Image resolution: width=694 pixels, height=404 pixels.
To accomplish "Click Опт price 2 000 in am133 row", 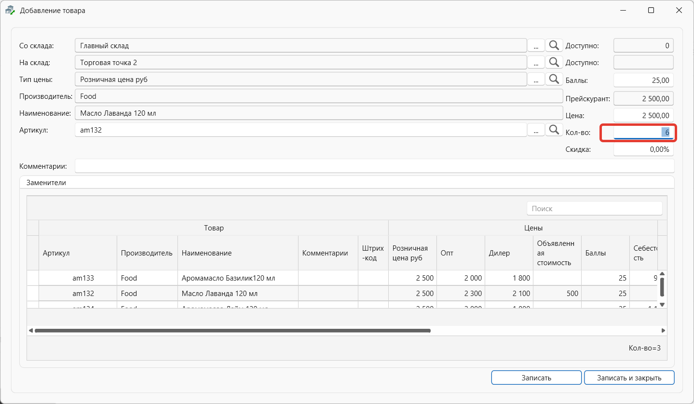I will tap(461, 278).
